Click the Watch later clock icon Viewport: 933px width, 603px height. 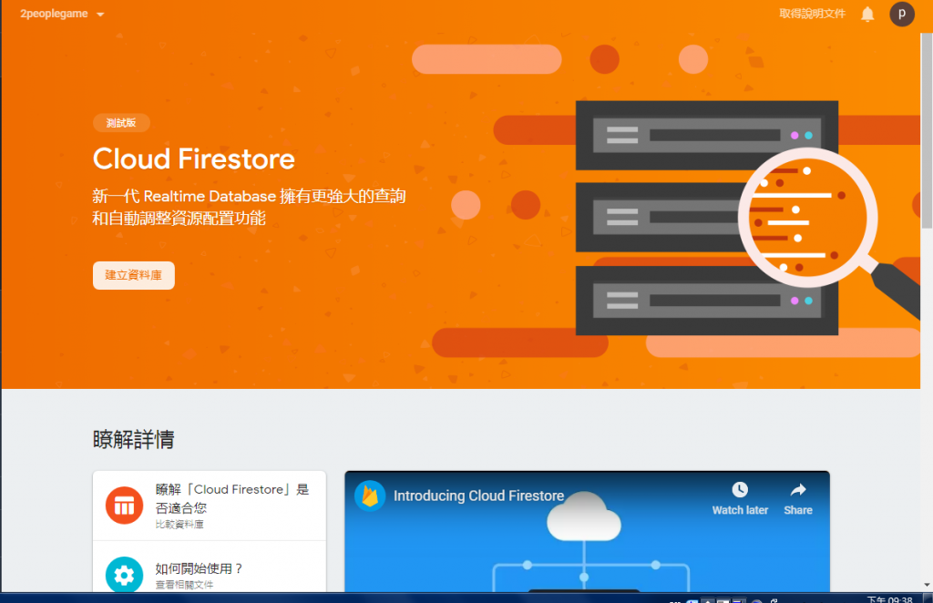click(740, 490)
